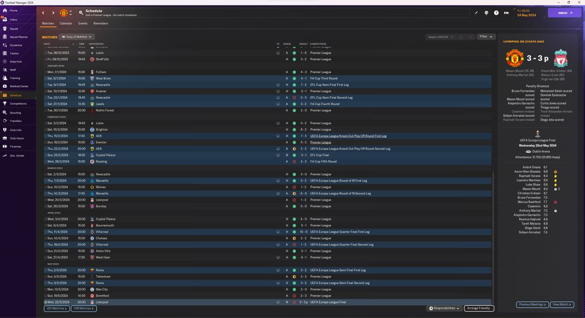Expand the Responsibilities dropdown
585x318 pixels.
[444, 308]
